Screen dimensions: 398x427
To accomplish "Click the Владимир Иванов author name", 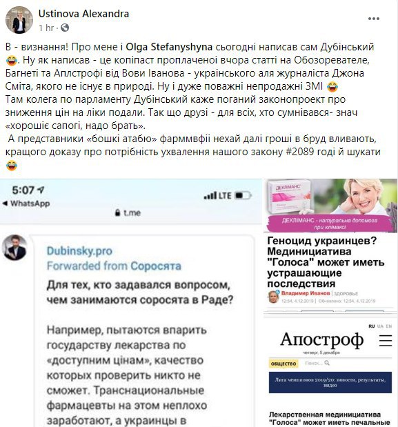I will [x=306, y=293].
